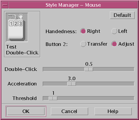Click the Handedness label

click(x=61, y=31)
